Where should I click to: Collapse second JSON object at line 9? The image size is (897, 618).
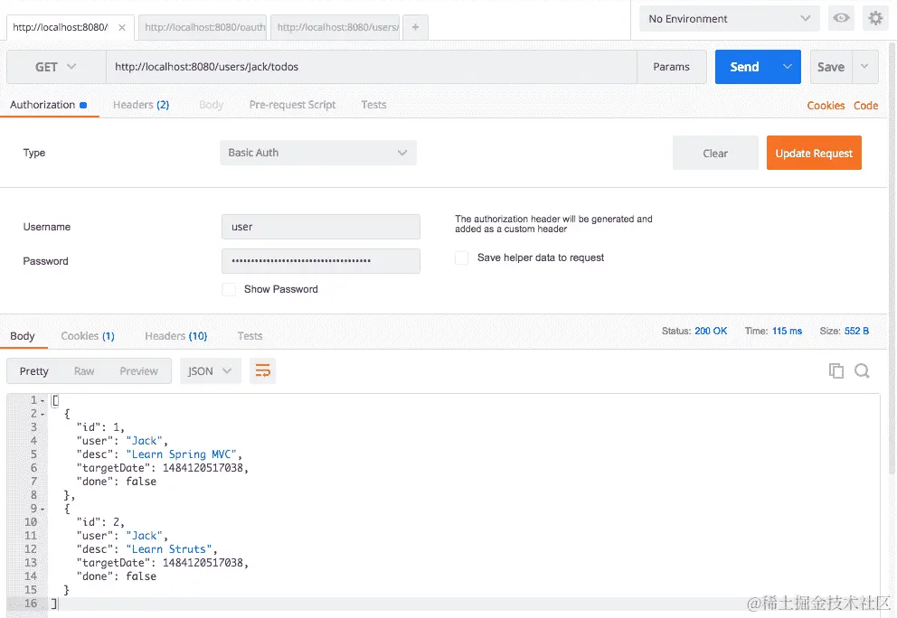42,509
